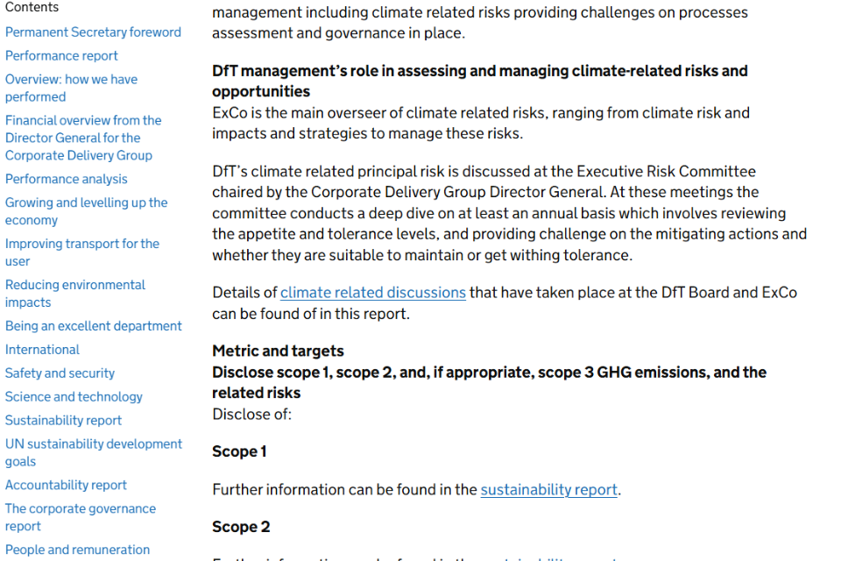Open sustainability report link under Scope 1

[548, 490]
